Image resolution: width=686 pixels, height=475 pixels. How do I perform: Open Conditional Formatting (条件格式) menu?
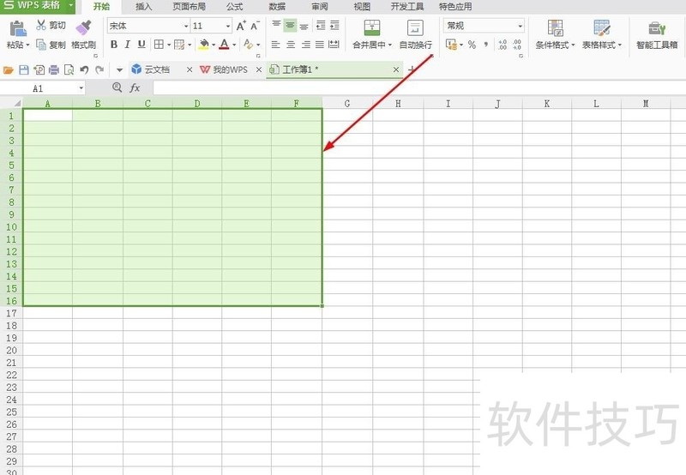click(555, 34)
